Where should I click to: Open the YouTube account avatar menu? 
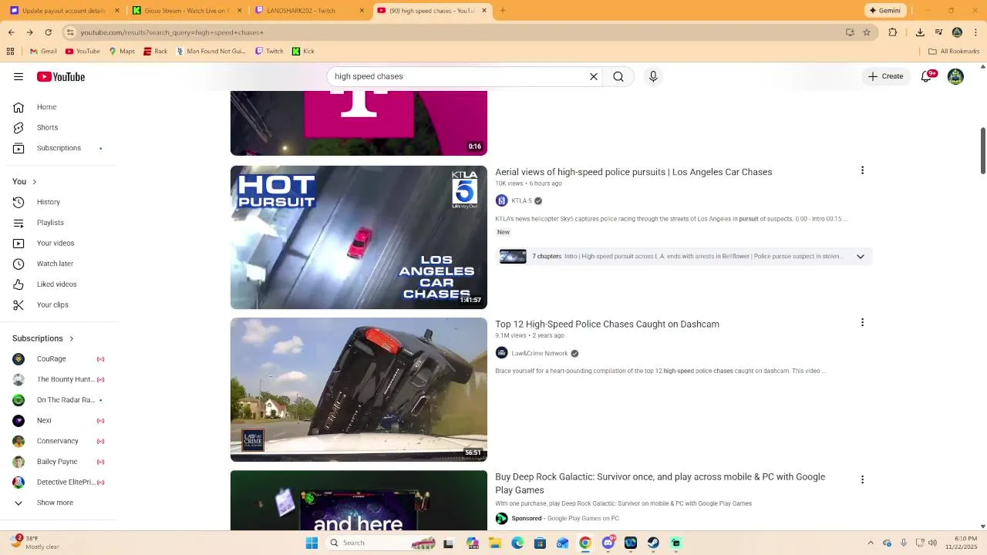click(x=955, y=76)
